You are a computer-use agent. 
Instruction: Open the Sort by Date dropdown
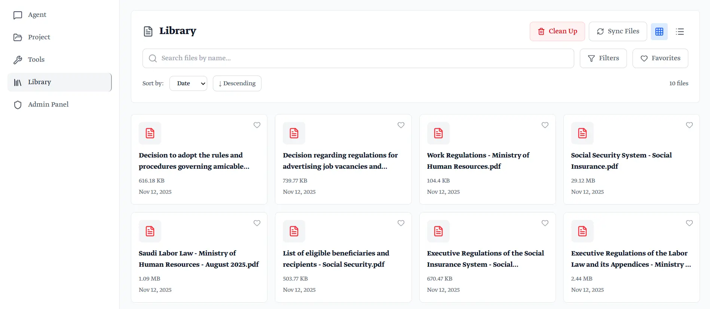(188, 83)
